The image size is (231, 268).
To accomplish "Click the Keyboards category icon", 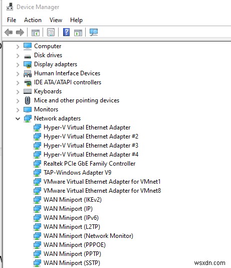I will pos(28,91).
